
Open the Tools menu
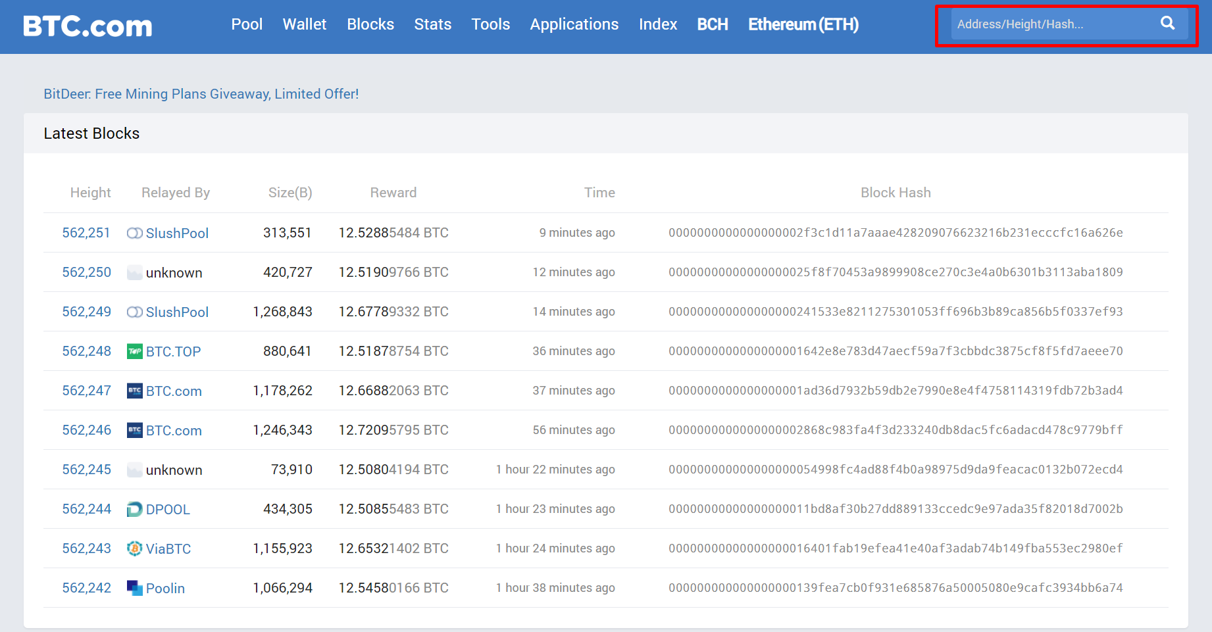491,24
